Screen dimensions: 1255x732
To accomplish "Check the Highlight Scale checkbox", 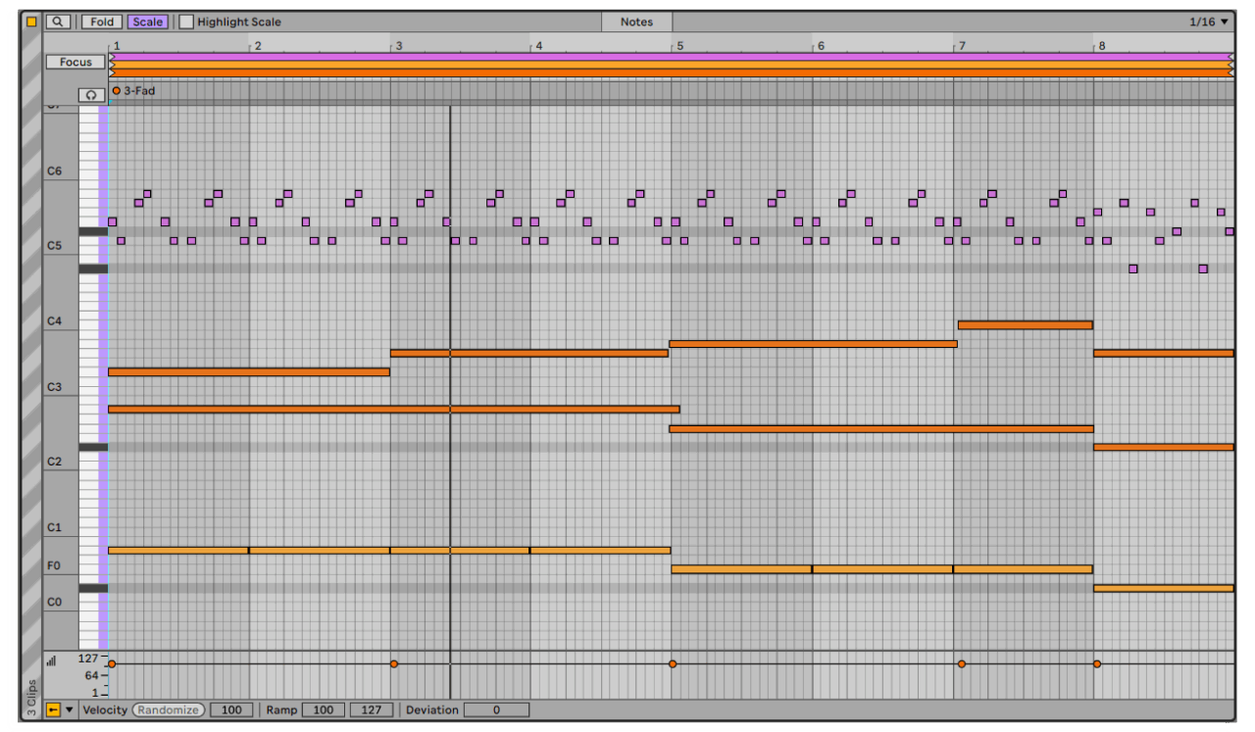I will pyautogui.click(x=186, y=22).
